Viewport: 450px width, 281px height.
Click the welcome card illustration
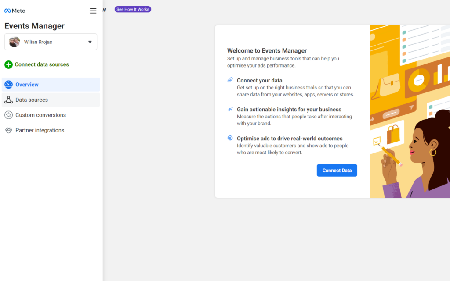click(x=410, y=111)
